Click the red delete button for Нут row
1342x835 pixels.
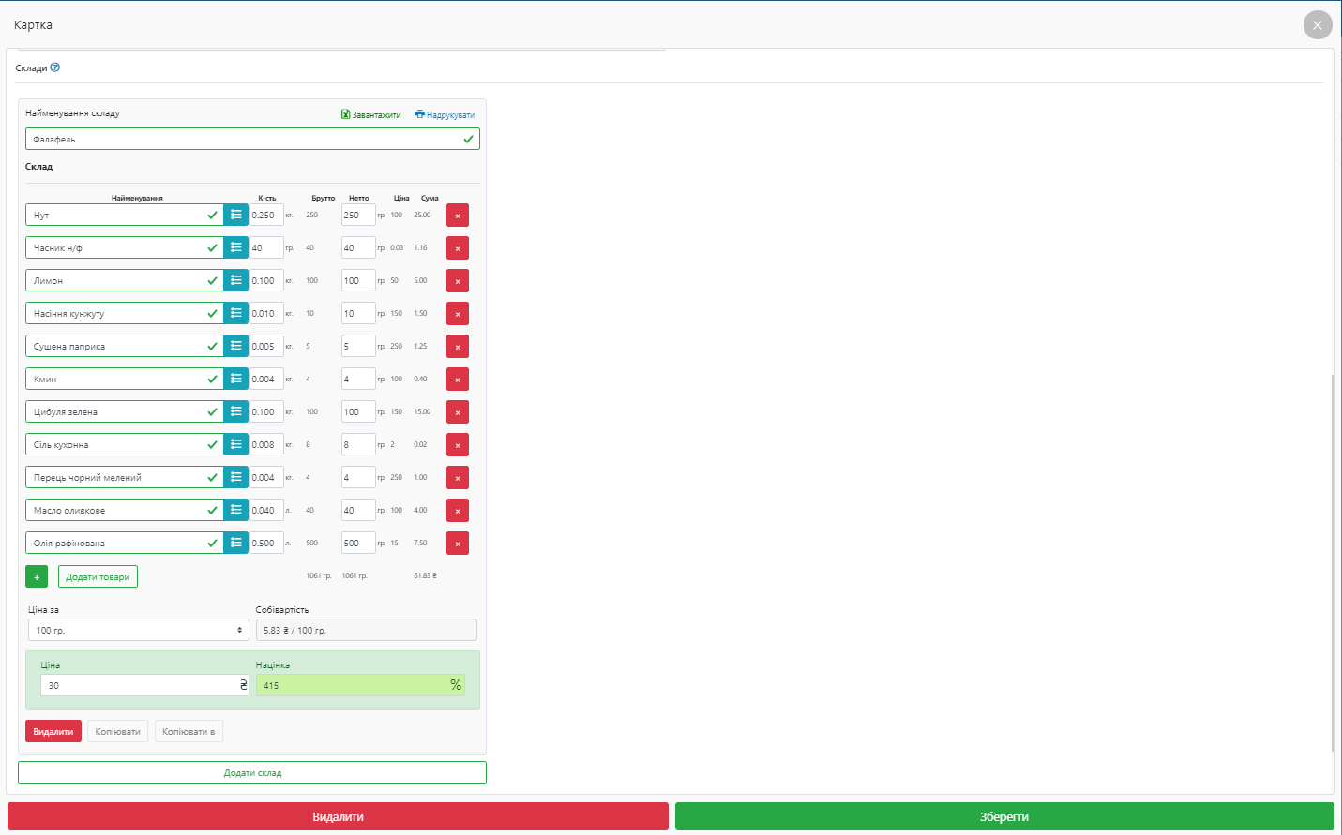[x=457, y=216]
